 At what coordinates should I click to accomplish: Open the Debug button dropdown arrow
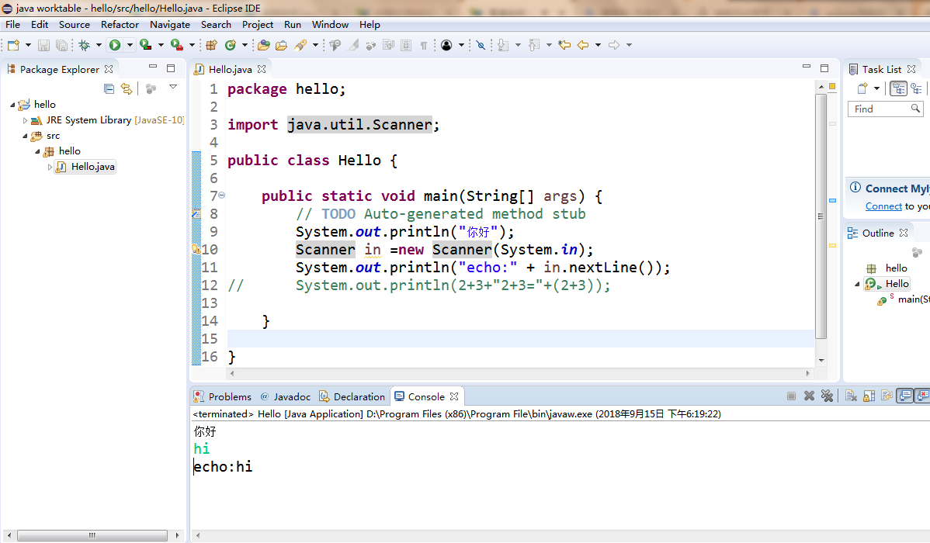click(x=99, y=45)
